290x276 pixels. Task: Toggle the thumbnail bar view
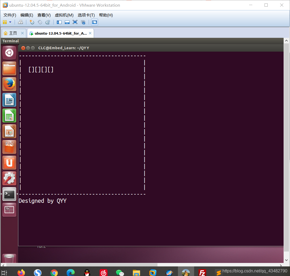pyautogui.click(x=67, y=22)
